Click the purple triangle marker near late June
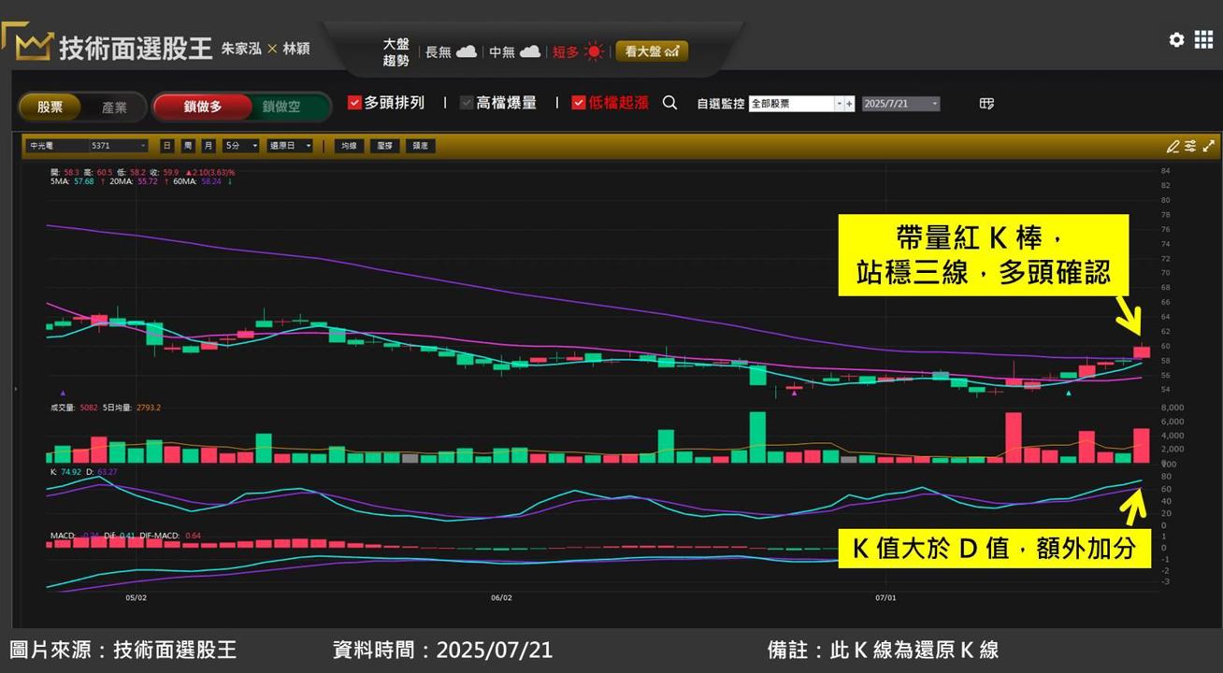Image resolution: width=1223 pixels, height=673 pixels. tap(794, 394)
